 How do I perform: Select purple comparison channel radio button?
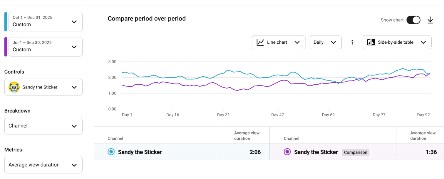click(x=287, y=152)
